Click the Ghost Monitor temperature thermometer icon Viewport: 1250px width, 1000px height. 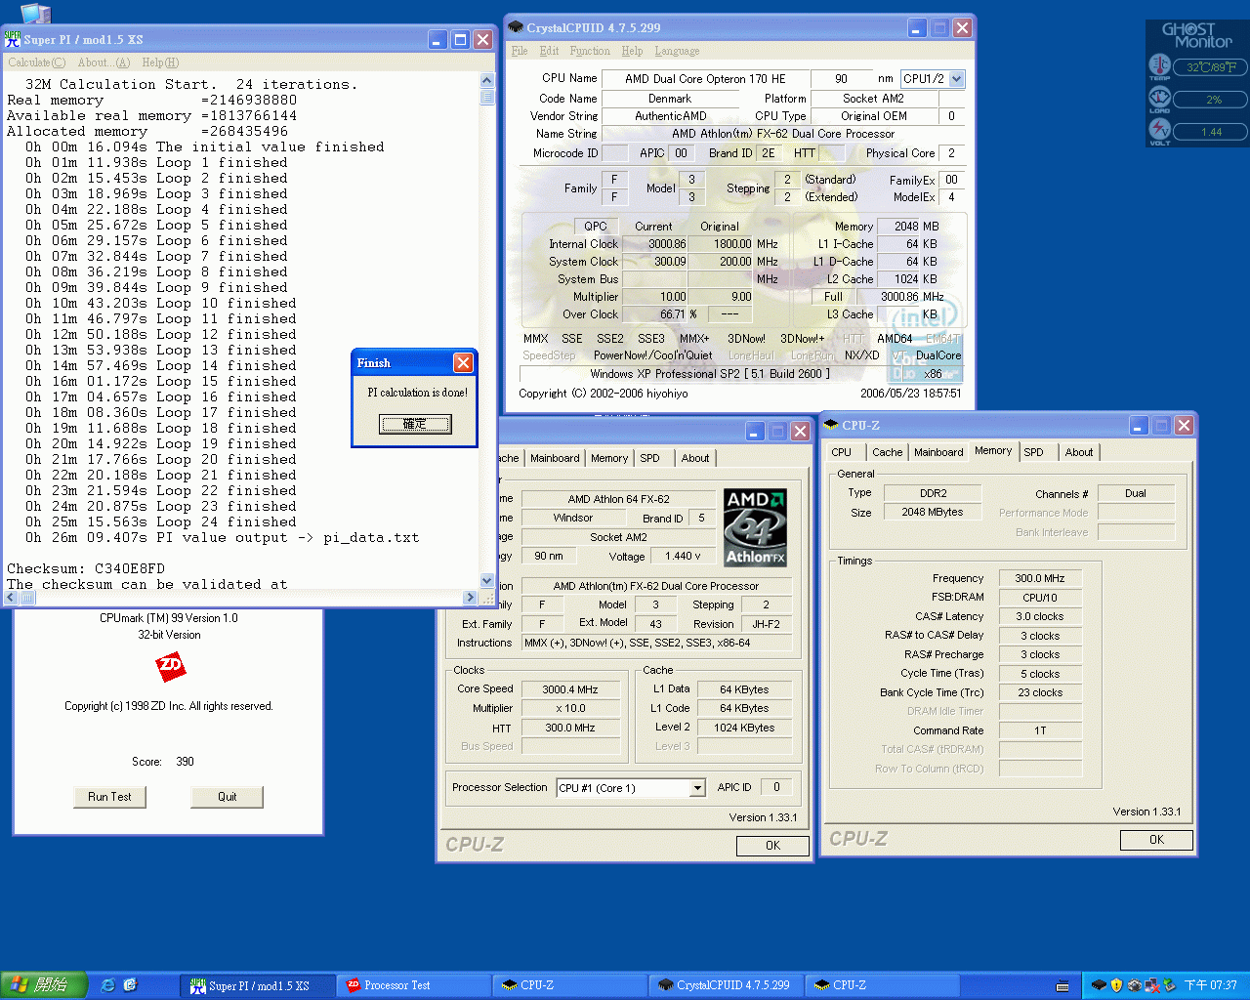point(1159,66)
